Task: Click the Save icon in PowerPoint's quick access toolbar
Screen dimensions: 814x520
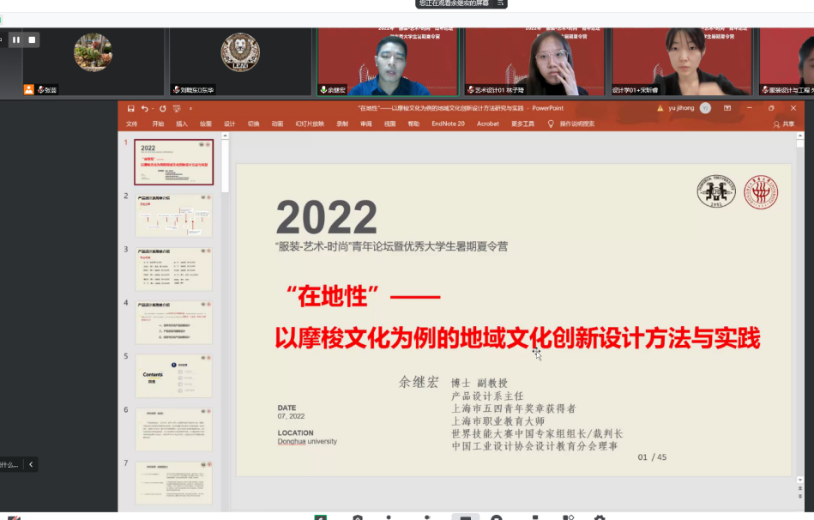Action: tap(130, 108)
